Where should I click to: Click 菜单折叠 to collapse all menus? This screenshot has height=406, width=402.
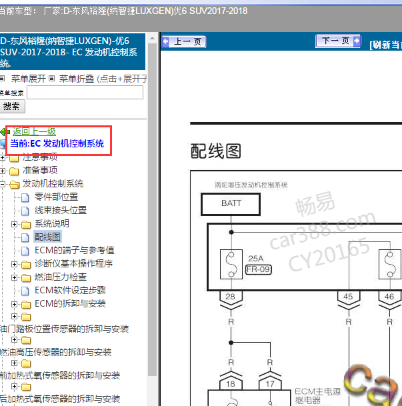pyautogui.click(x=77, y=79)
